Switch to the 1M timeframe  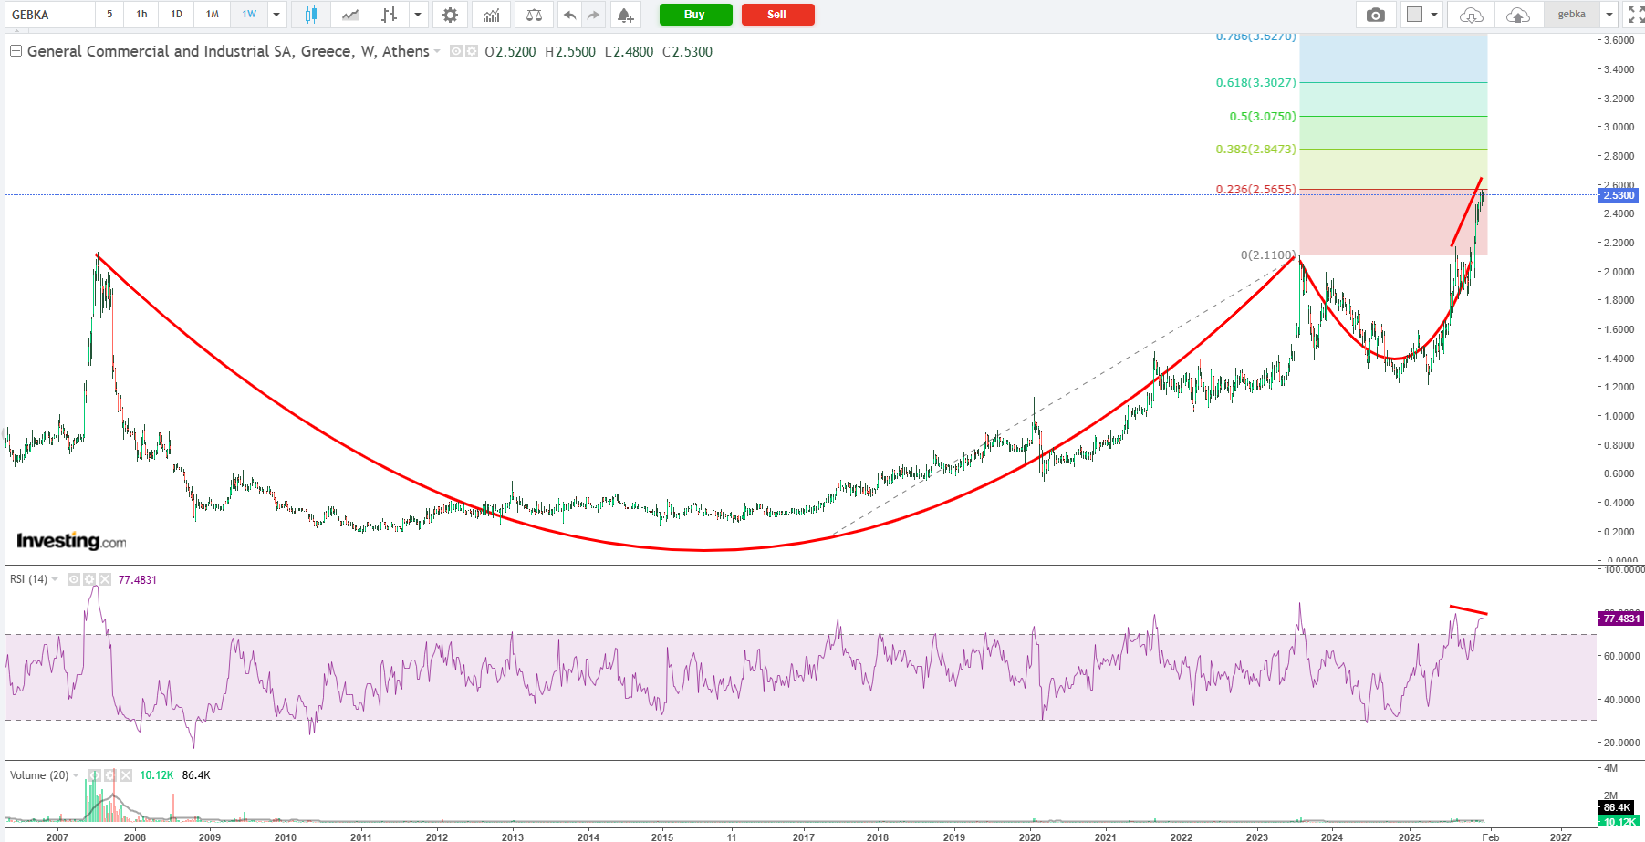coord(213,15)
